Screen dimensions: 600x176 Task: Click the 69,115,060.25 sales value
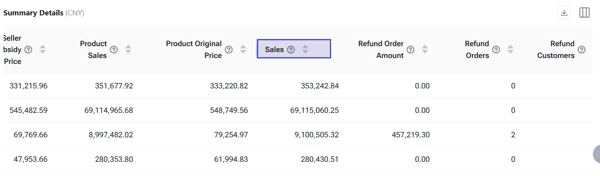coord(314,110)
